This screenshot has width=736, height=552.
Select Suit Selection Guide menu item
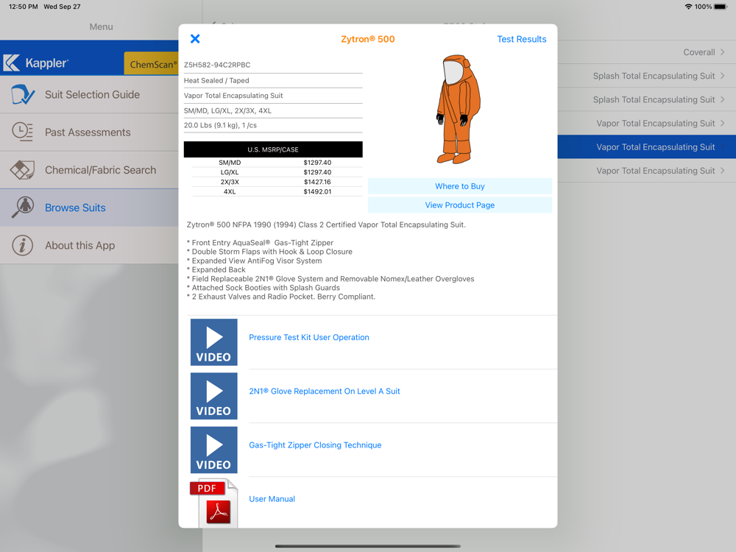tap(89, 94)
